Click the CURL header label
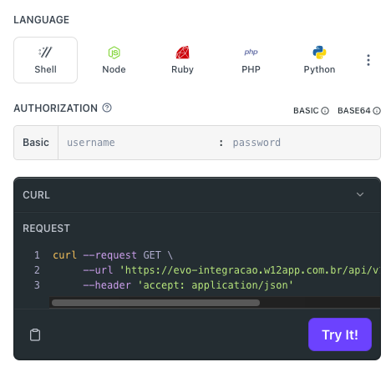 pyautogui.click(x=36, y=195)
